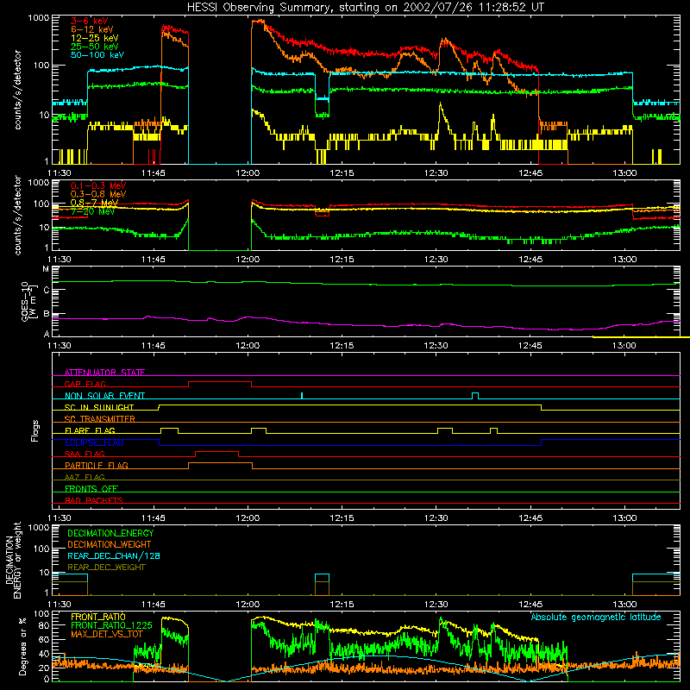The width and height of the screenshot is (690, 690).
Task: Click the 0.1-0.3 MeV legend label
Action: tap(98, 185)
